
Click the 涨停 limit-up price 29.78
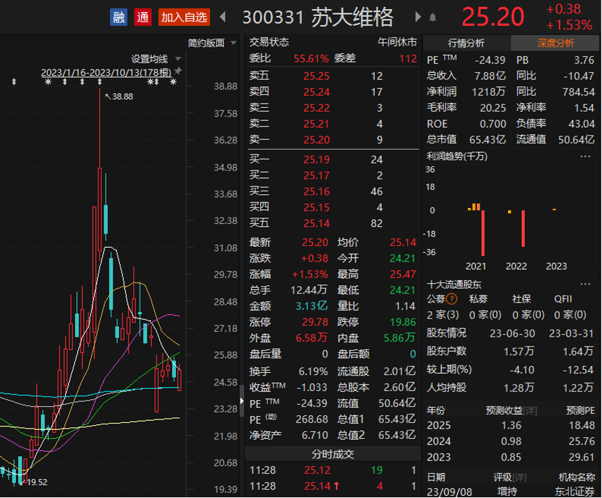coord(315,322)
